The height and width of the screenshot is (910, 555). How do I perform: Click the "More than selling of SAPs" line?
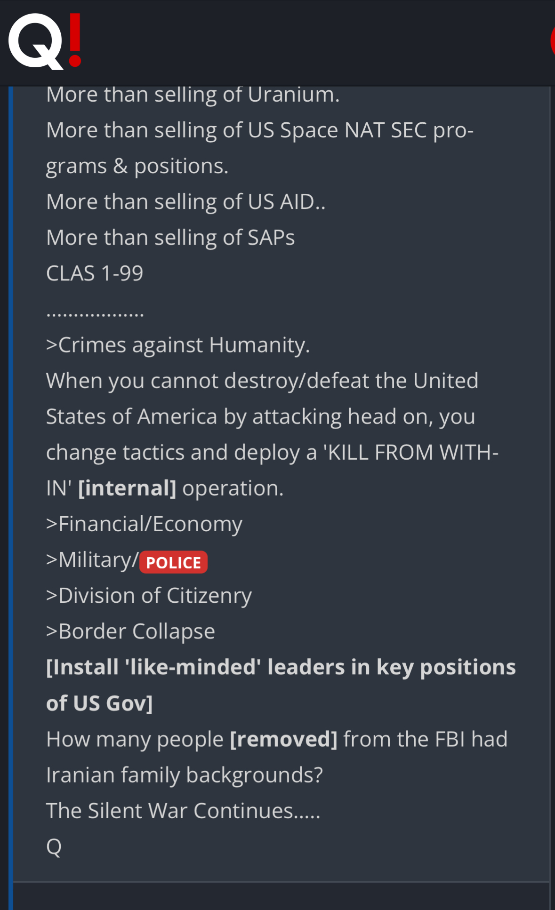(x=170, y=238)
